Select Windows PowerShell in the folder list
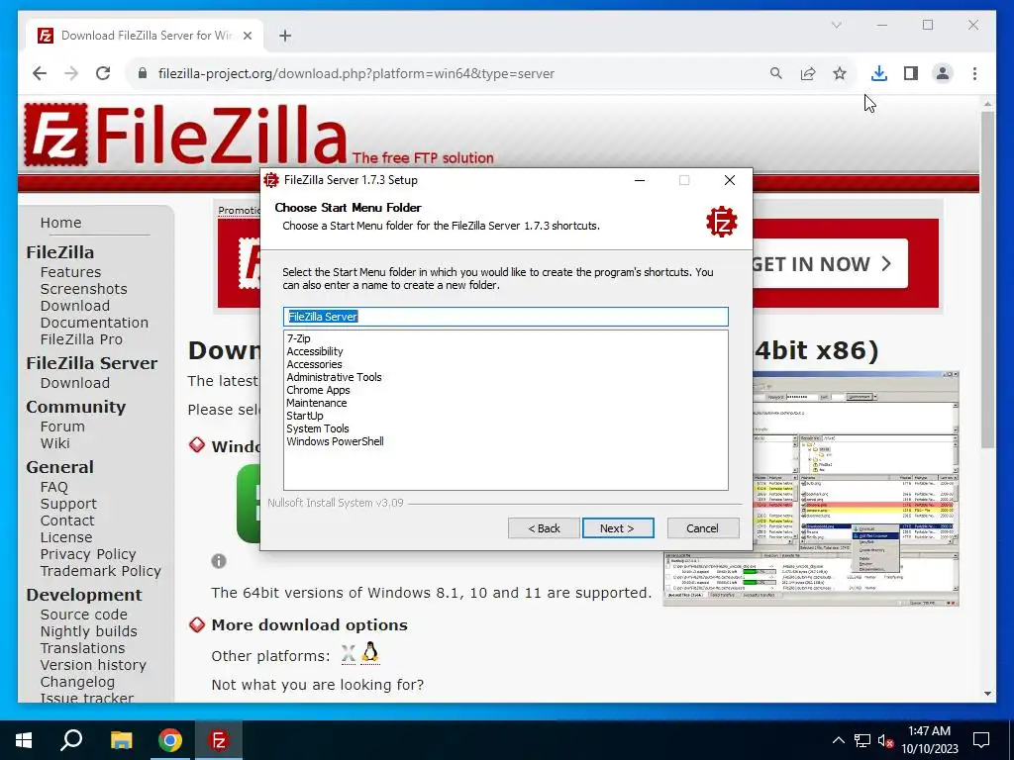Image resolution: width=1014 pixels, height=760 pixels. [335, 442]
